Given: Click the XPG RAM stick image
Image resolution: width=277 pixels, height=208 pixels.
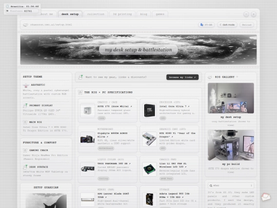Looking at the screenshot, I should tap(87, 199).
